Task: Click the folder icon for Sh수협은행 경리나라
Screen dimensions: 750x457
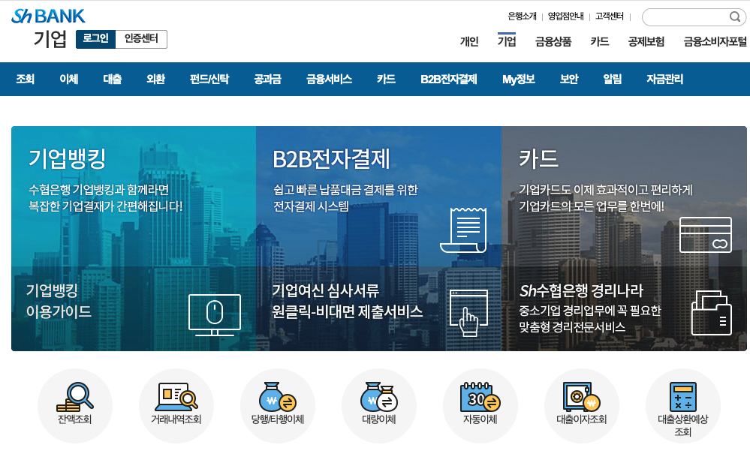Action: coord(712,313)
